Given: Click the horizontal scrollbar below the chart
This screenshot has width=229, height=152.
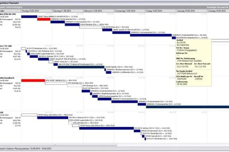Looking at the screenshot, I should coord(58,145).
